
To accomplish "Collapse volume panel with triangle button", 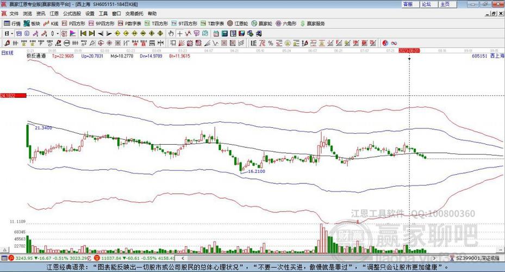I will click(4, 250).
